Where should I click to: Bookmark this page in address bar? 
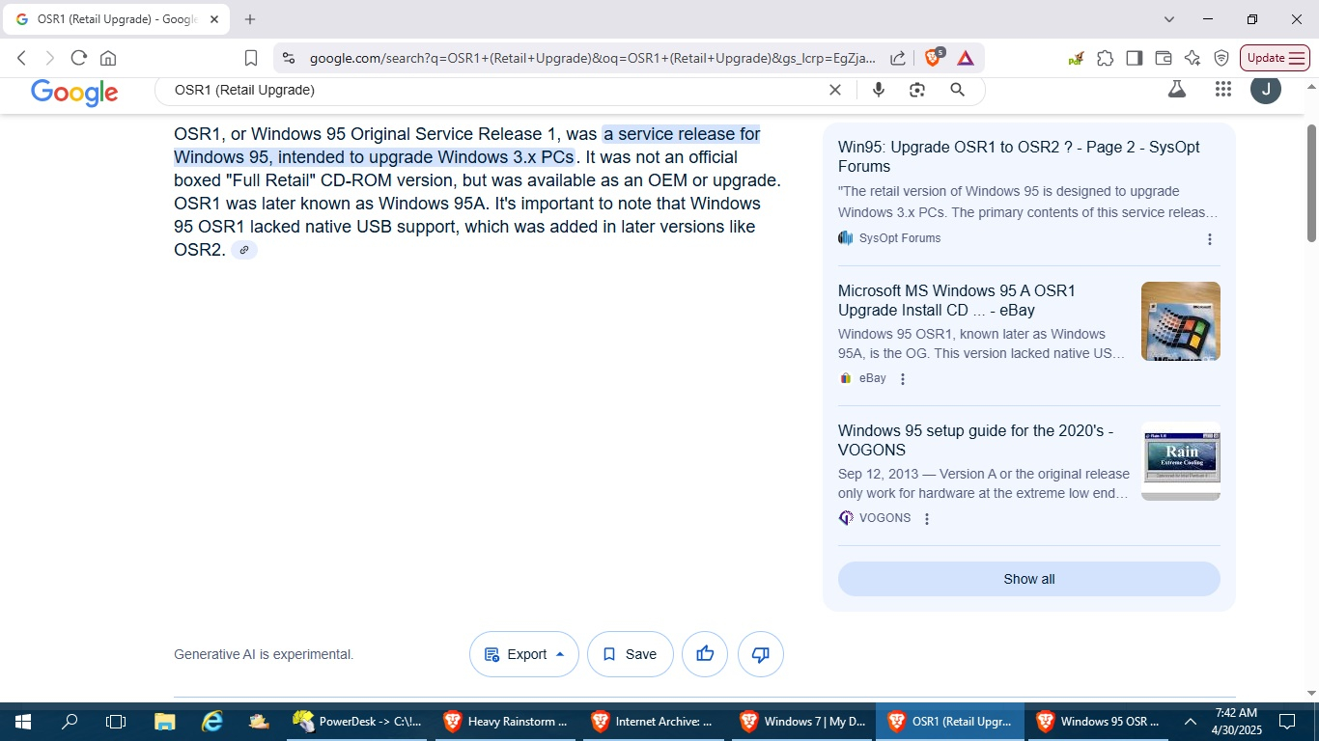click(x=251, y=58)
